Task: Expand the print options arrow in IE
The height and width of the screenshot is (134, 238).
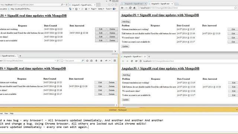Action: click(x=89, y=9)
